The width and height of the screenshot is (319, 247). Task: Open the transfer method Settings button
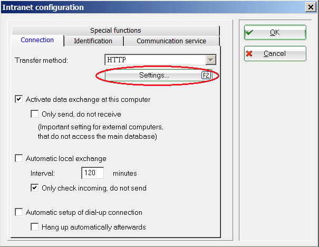[154, 76]
